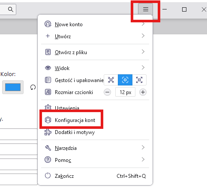The width and height of the screenshot is (207, 192).
Task: Click the Gęstość i upakowanie list icon
Action: [x=48, y=80]
